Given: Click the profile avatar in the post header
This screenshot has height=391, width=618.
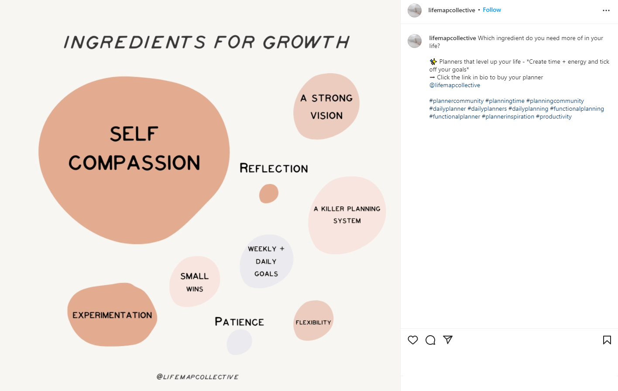Looking at the screenshot, I should point(414,10).
